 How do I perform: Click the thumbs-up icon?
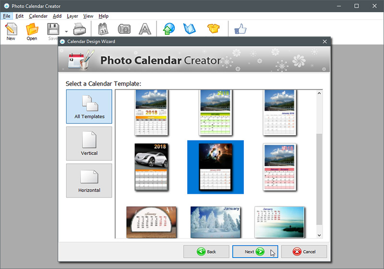pos(240,29)
